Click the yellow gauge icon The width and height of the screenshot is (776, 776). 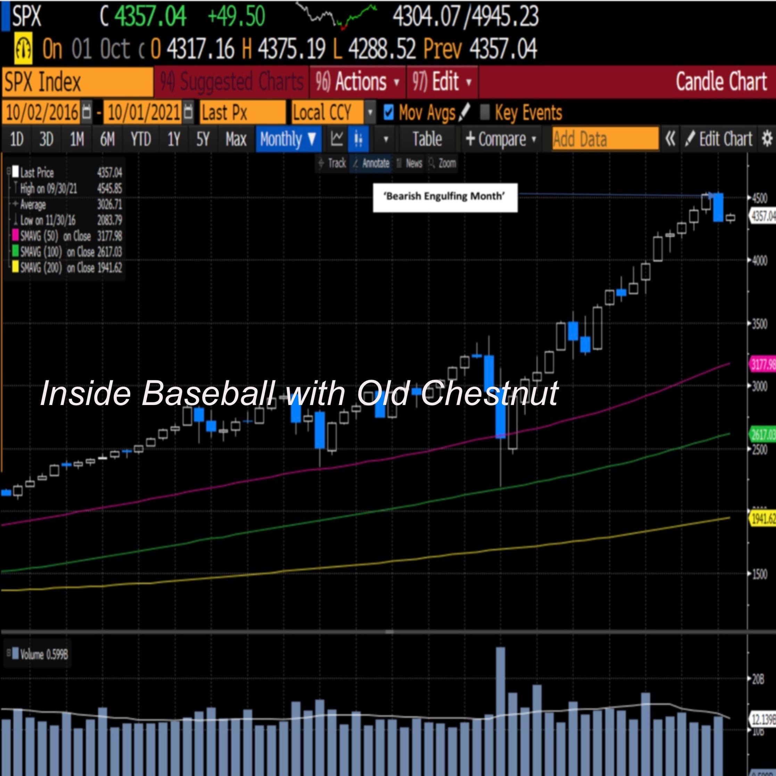(23, 49)
